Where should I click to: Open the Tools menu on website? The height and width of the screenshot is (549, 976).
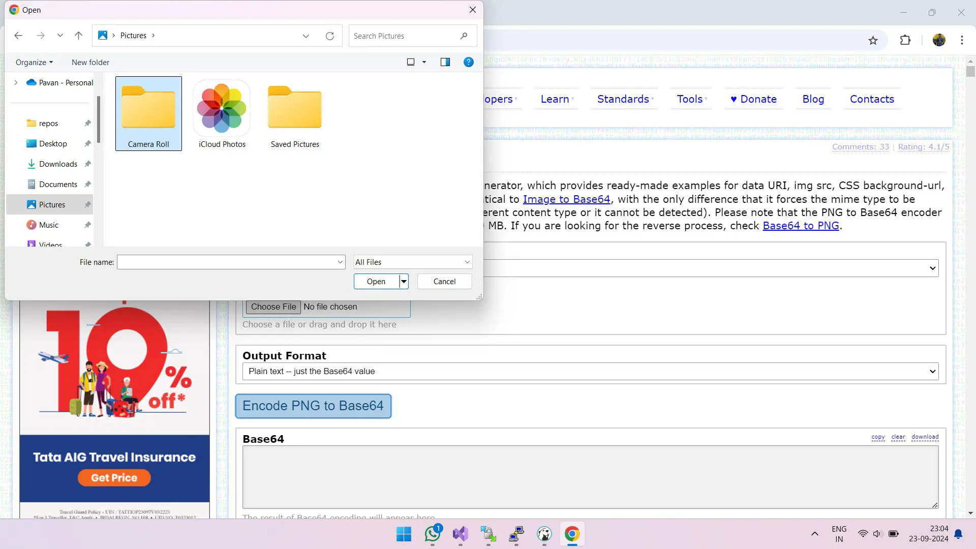tap(691, 99)
